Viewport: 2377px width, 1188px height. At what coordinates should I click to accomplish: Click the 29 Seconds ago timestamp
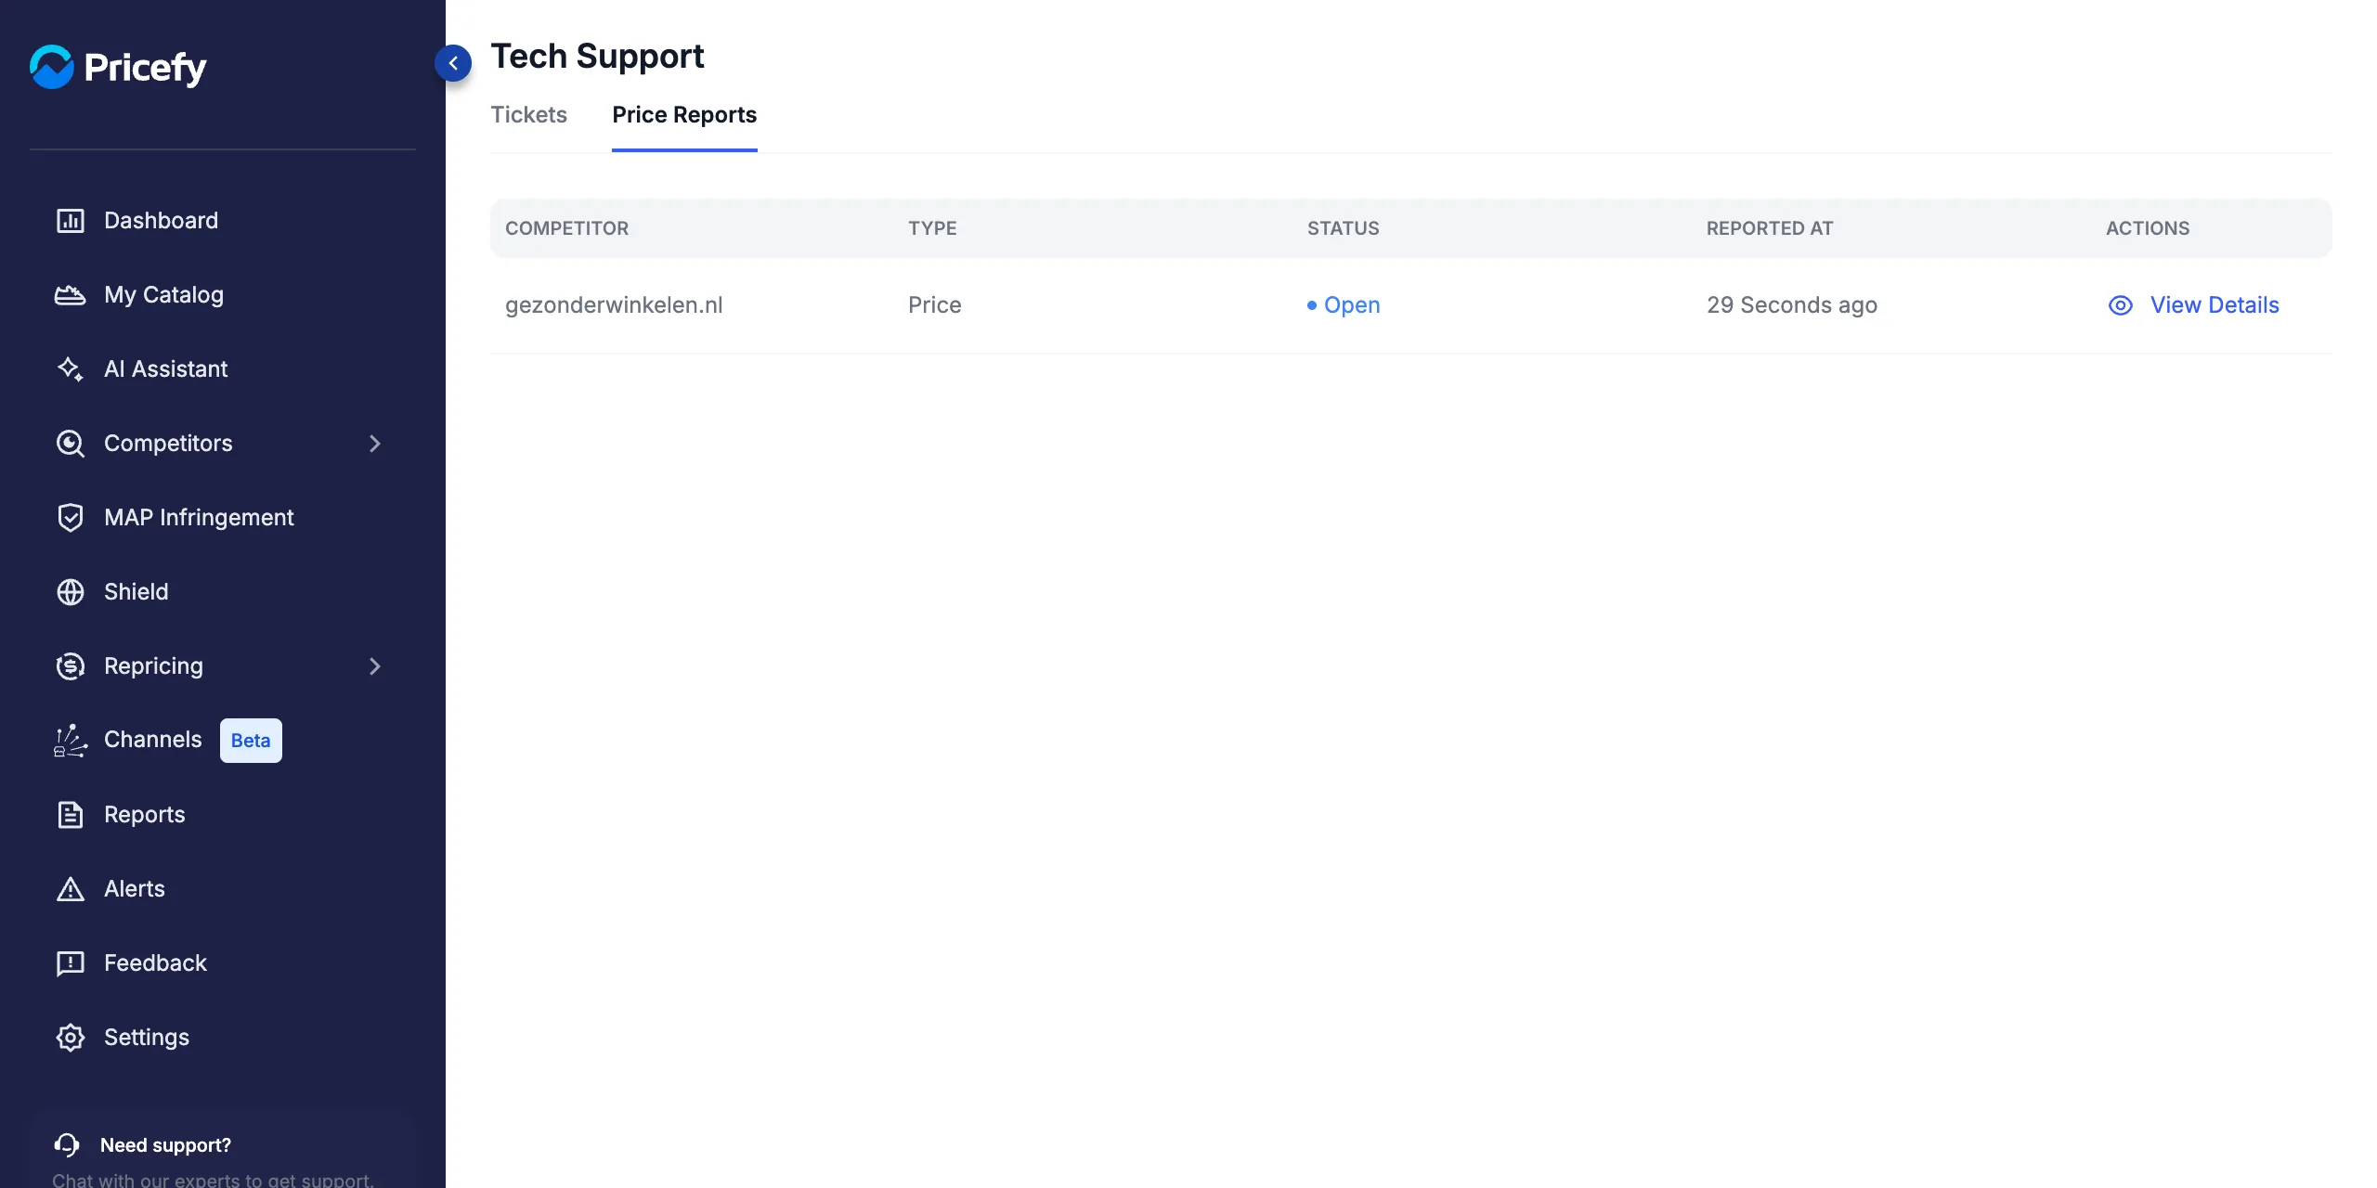[x=1792, y=305]
